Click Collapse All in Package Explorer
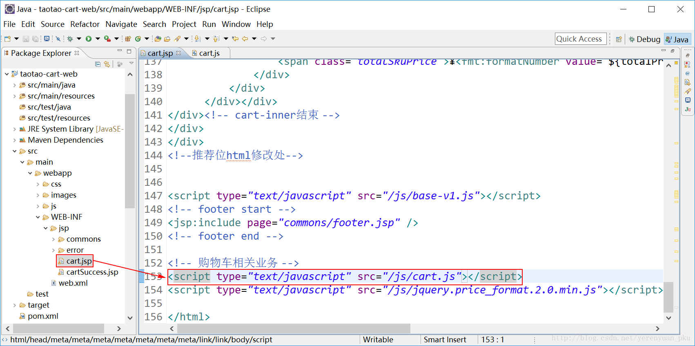This screenshot has width=695, height=346. click(98, 64)
